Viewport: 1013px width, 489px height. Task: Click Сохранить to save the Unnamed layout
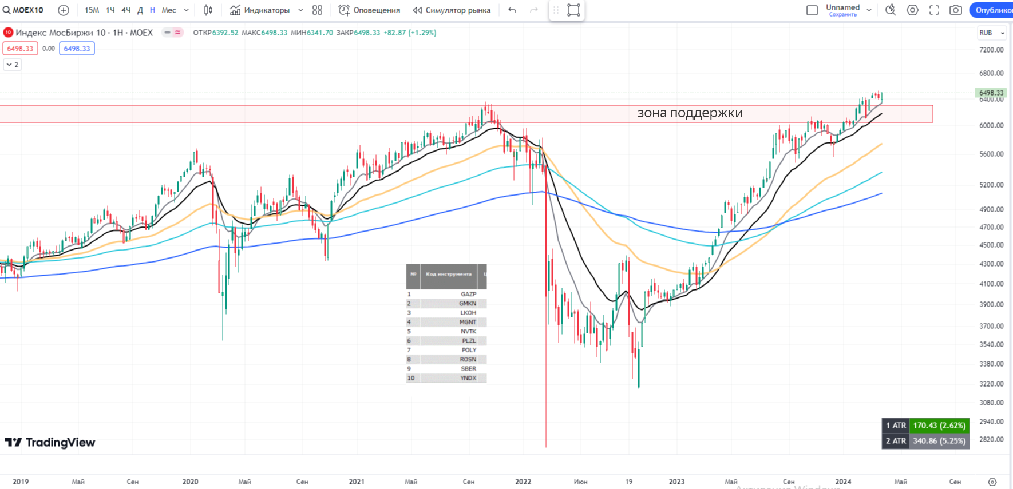pos(843,15)
